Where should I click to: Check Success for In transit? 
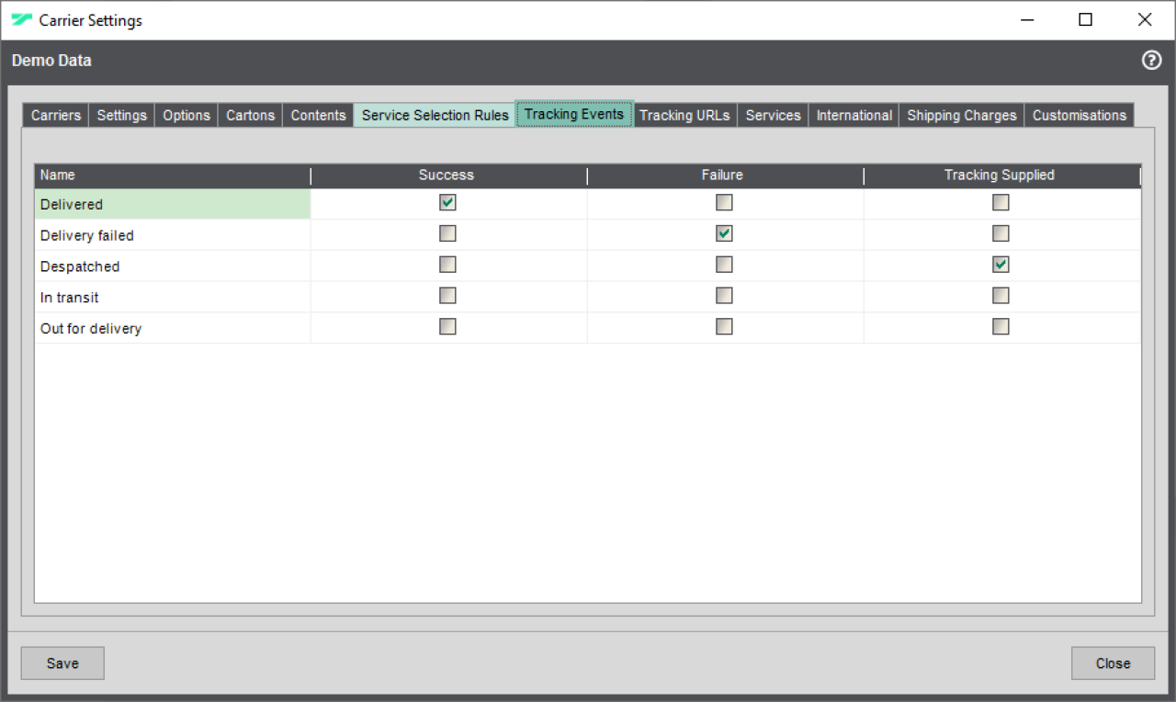pyautogui.click(x=447, y=296)
